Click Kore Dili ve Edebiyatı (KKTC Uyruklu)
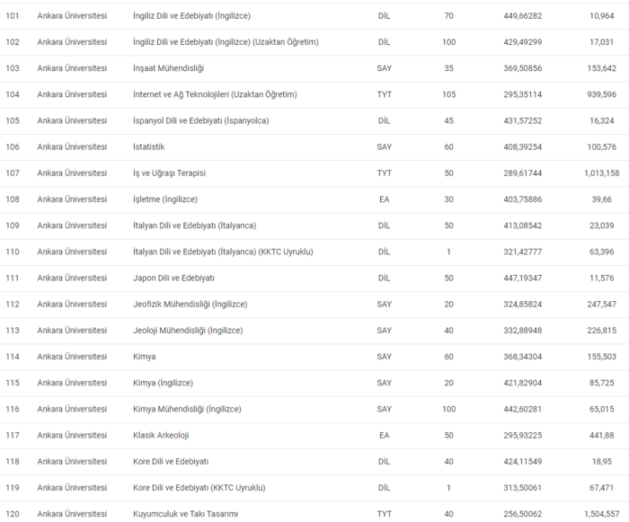Screen dimensions: 629x522 coord(199,488)
